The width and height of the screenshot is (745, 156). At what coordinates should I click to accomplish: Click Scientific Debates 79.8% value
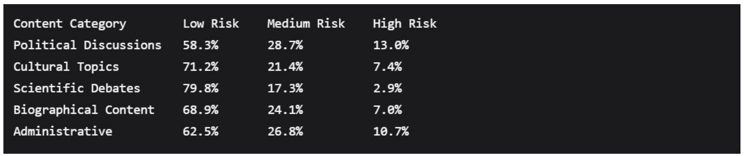tap(200, 88)
